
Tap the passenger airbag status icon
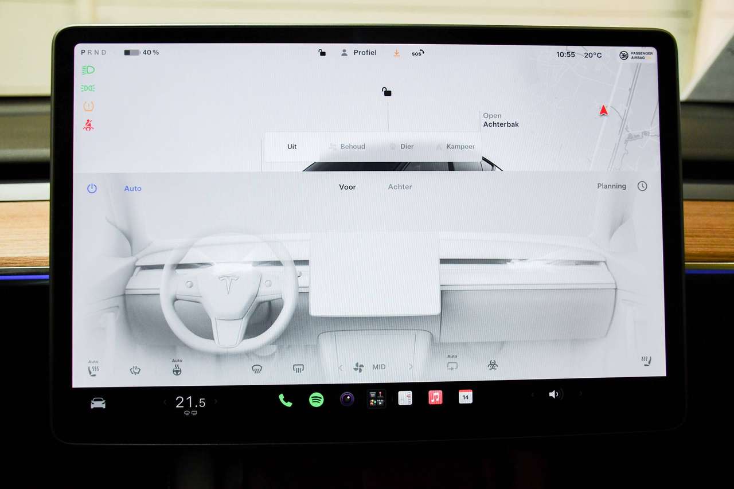(637, 56)
